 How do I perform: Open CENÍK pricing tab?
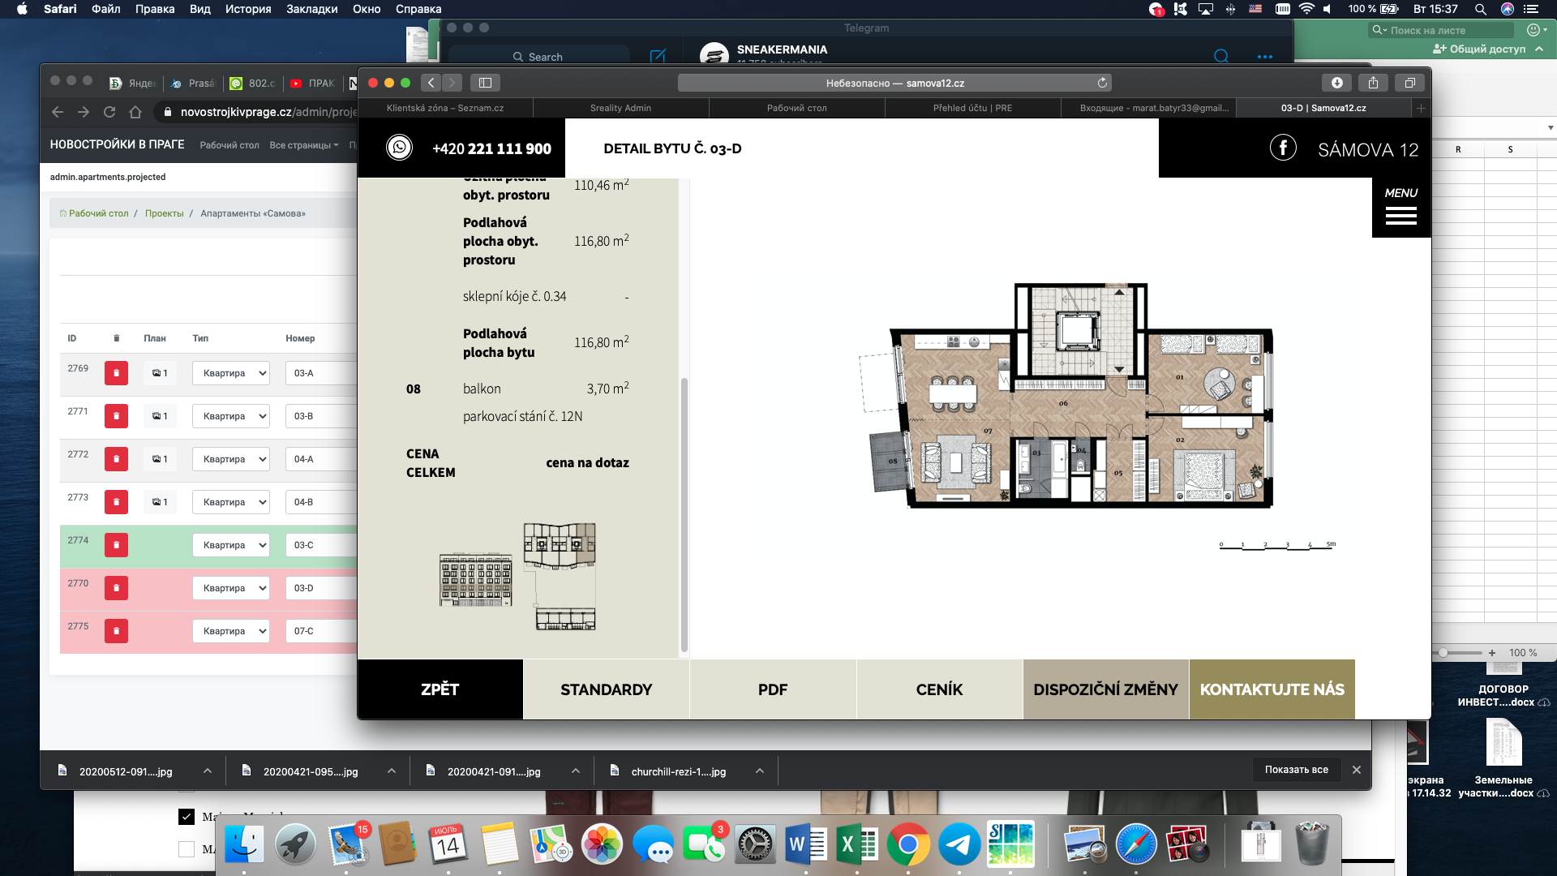937,689
